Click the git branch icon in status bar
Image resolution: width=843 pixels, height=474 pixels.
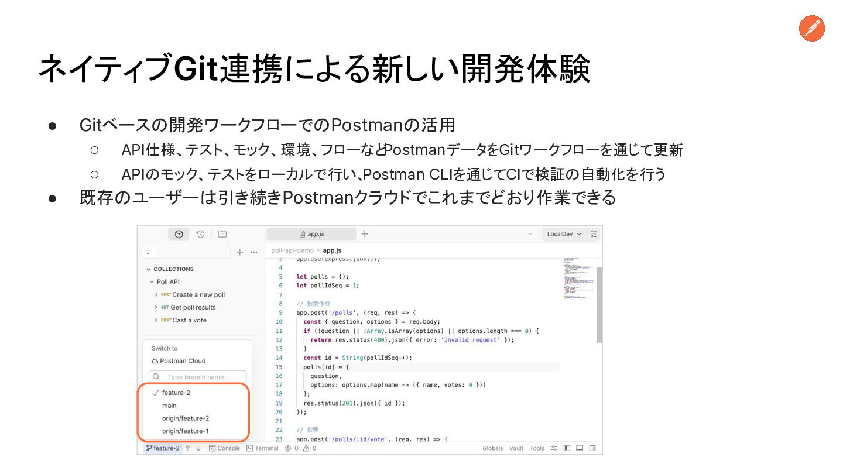[149, 448]
